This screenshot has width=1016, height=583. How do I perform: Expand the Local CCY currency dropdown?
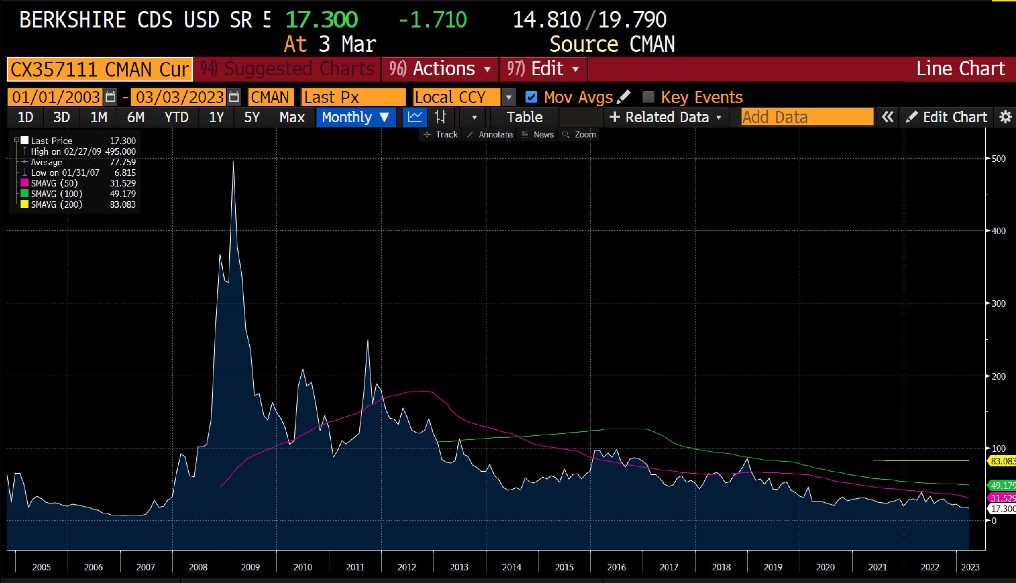(508, 97)
